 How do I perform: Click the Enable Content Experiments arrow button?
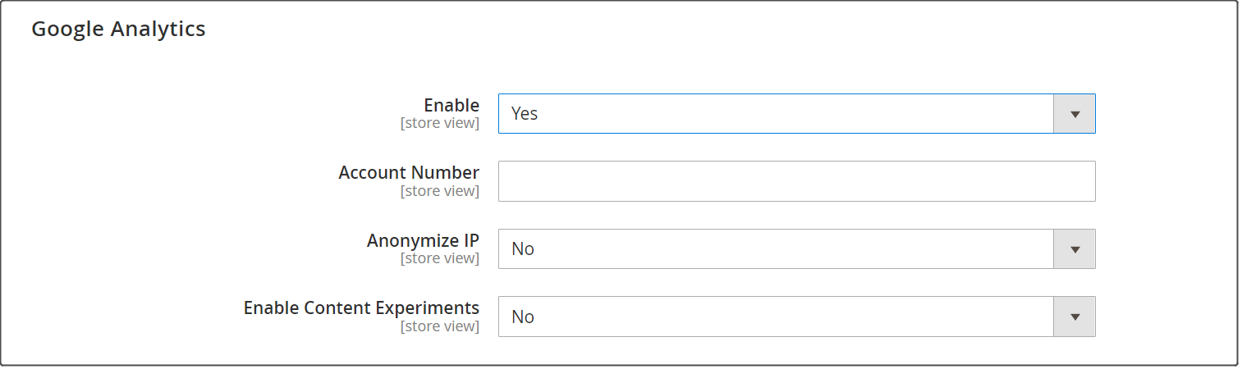(1074, 317)
